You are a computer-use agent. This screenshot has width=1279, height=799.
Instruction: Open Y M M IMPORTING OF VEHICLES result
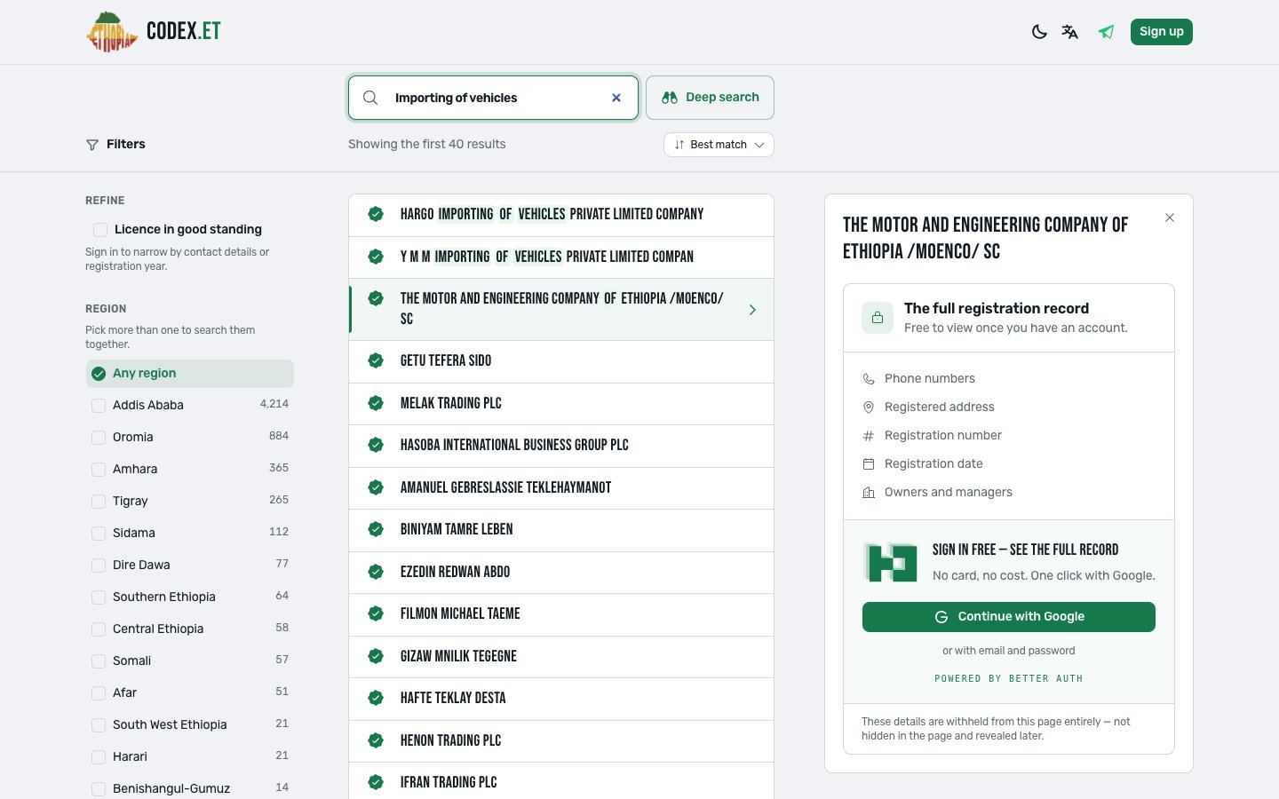point(561,257)
